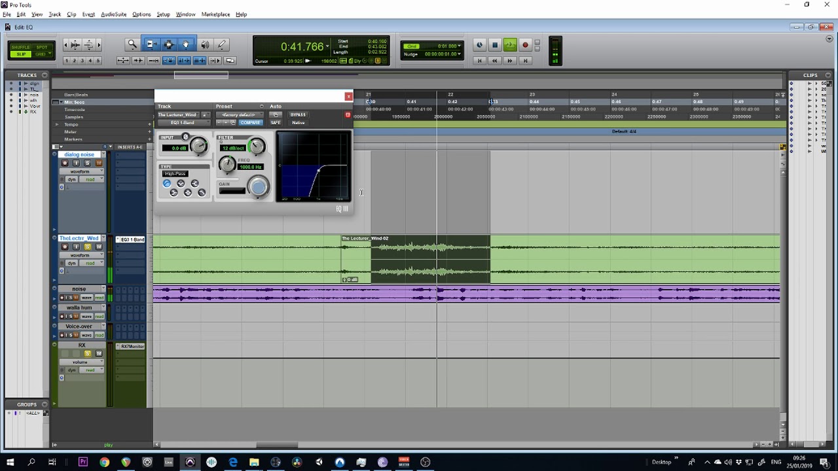838x471 pixels.
Task: Solo the dialog noise track
Action: click(x=87, y=163)
